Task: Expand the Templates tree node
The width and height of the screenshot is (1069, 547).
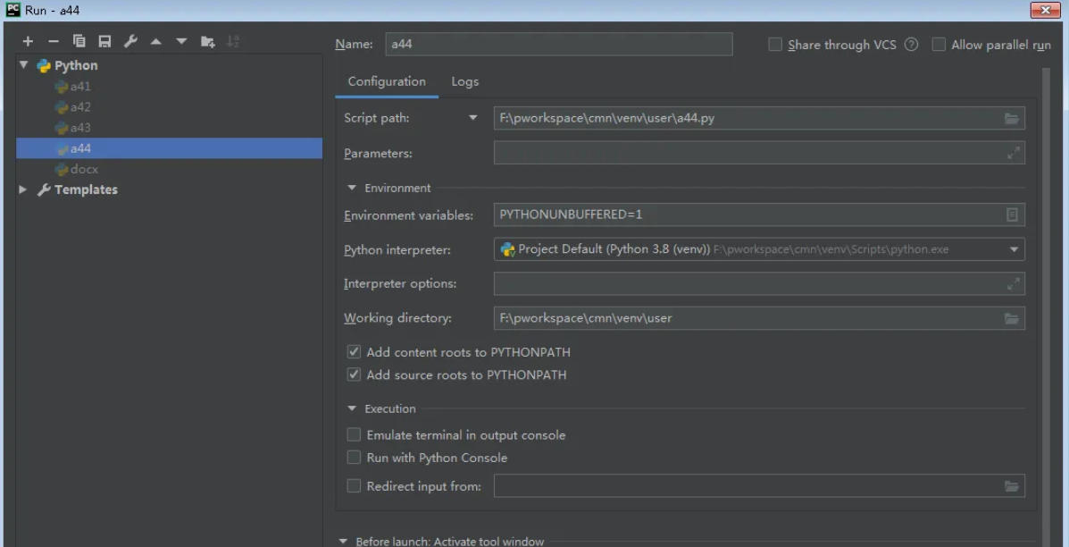Action: pyautogui.click(x=22, y=189)
